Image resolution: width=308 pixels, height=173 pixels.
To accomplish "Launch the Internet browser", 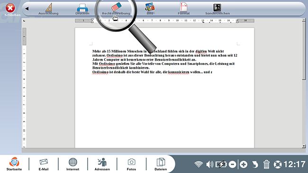I will (x=72, y=164).
